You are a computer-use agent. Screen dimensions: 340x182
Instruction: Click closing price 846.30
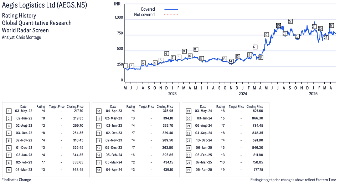(x=258, y=148)
